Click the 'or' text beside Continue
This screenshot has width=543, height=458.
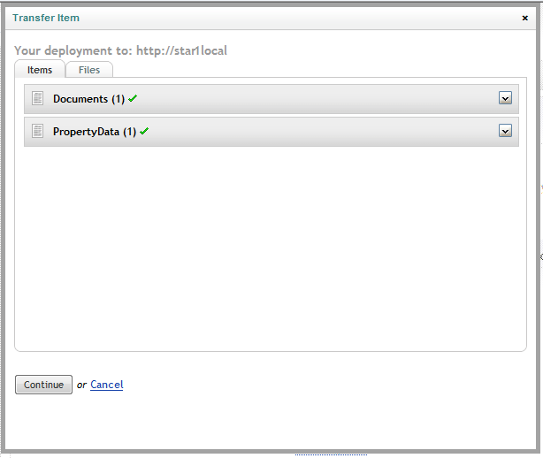click(81, 385)
